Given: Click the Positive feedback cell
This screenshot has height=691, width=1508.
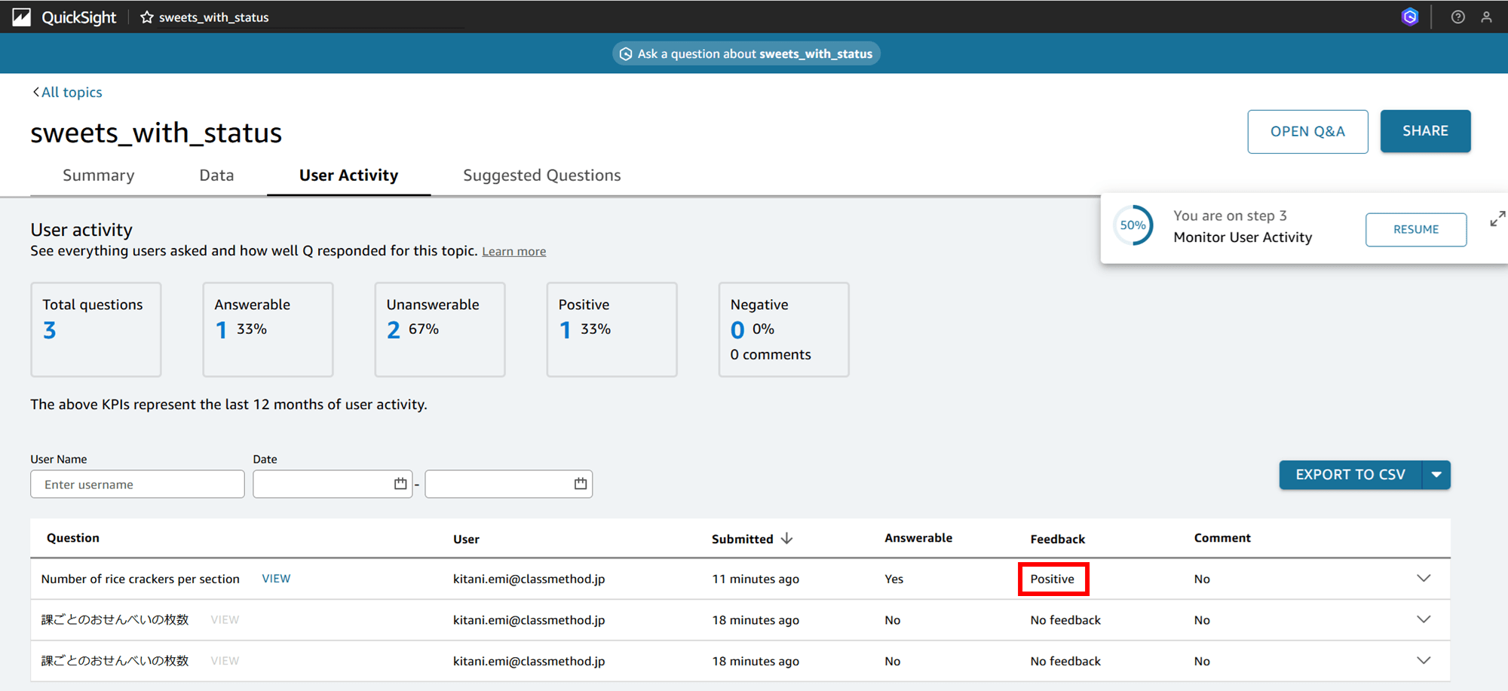Looking at the screenshot, I should [x=1053, y=579].
